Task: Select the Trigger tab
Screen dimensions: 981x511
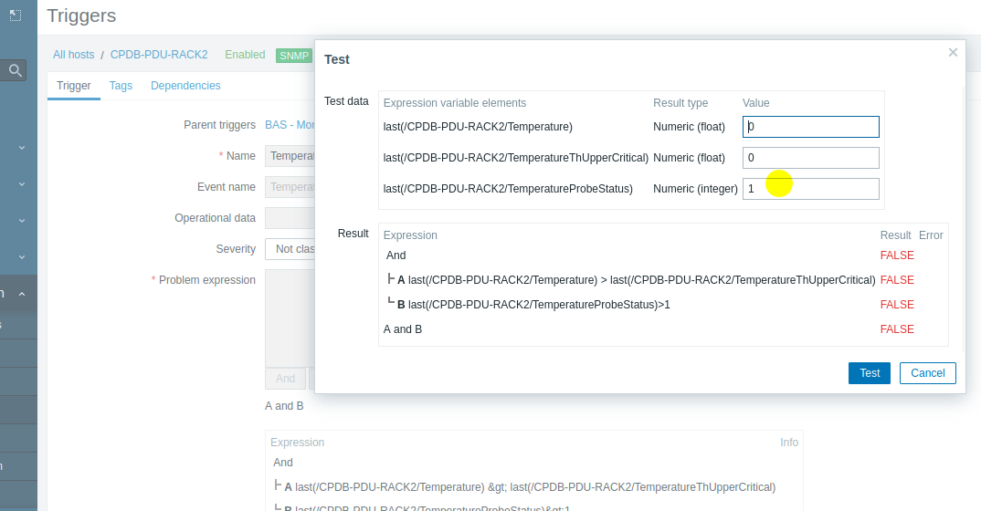Action: 74,86
